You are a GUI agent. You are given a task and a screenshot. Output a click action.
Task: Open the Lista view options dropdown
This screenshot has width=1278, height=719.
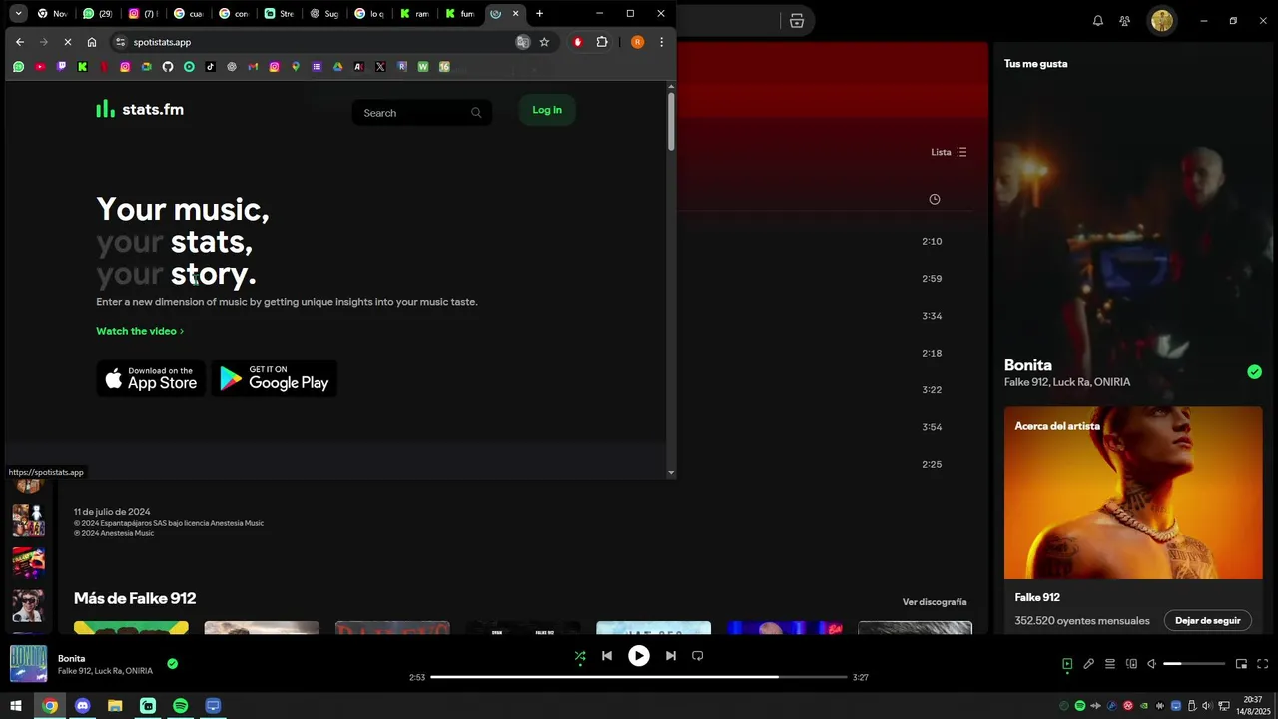[x=949, y=152]
